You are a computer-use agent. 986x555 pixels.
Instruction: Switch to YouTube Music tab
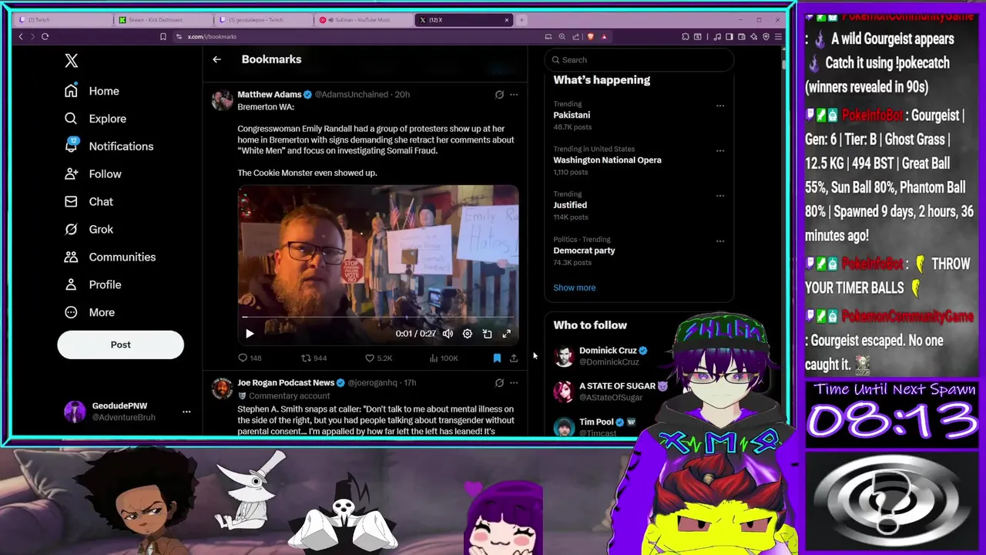[362, 20]
